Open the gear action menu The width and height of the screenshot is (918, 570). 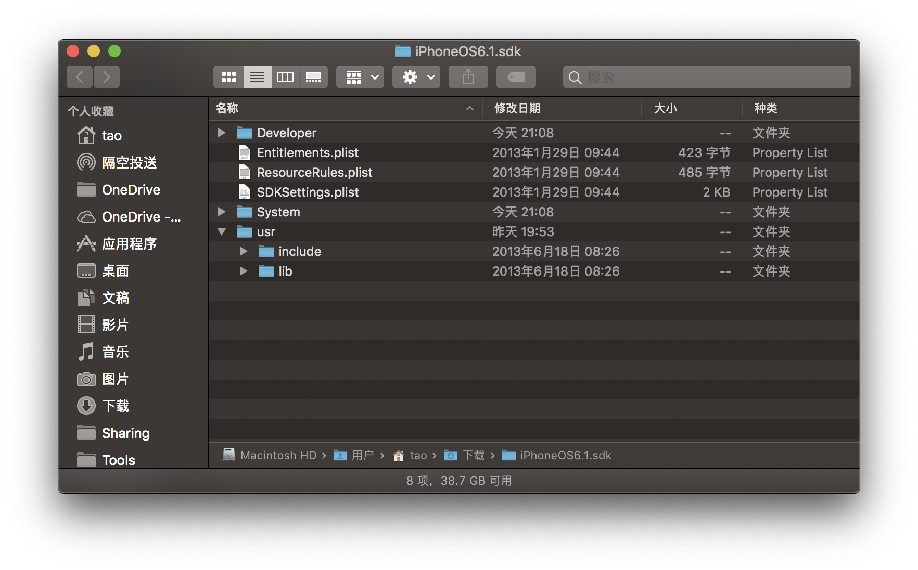(x=416, y=77)
